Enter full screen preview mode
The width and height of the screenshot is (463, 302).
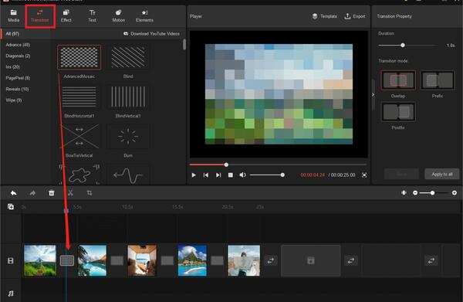point(364,175)
